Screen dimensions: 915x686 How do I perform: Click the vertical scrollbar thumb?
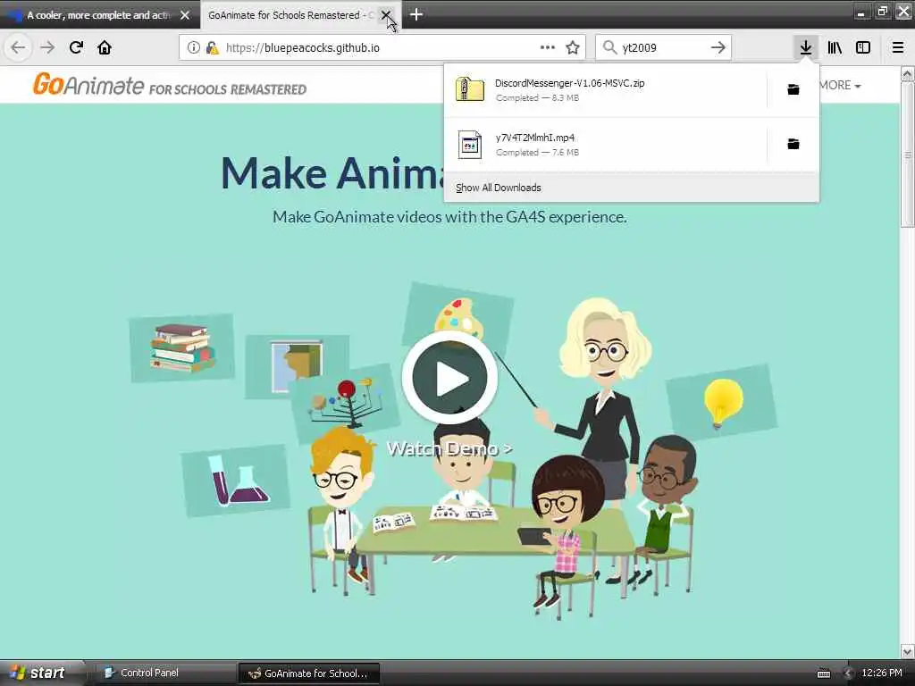[x=908, y=155]
